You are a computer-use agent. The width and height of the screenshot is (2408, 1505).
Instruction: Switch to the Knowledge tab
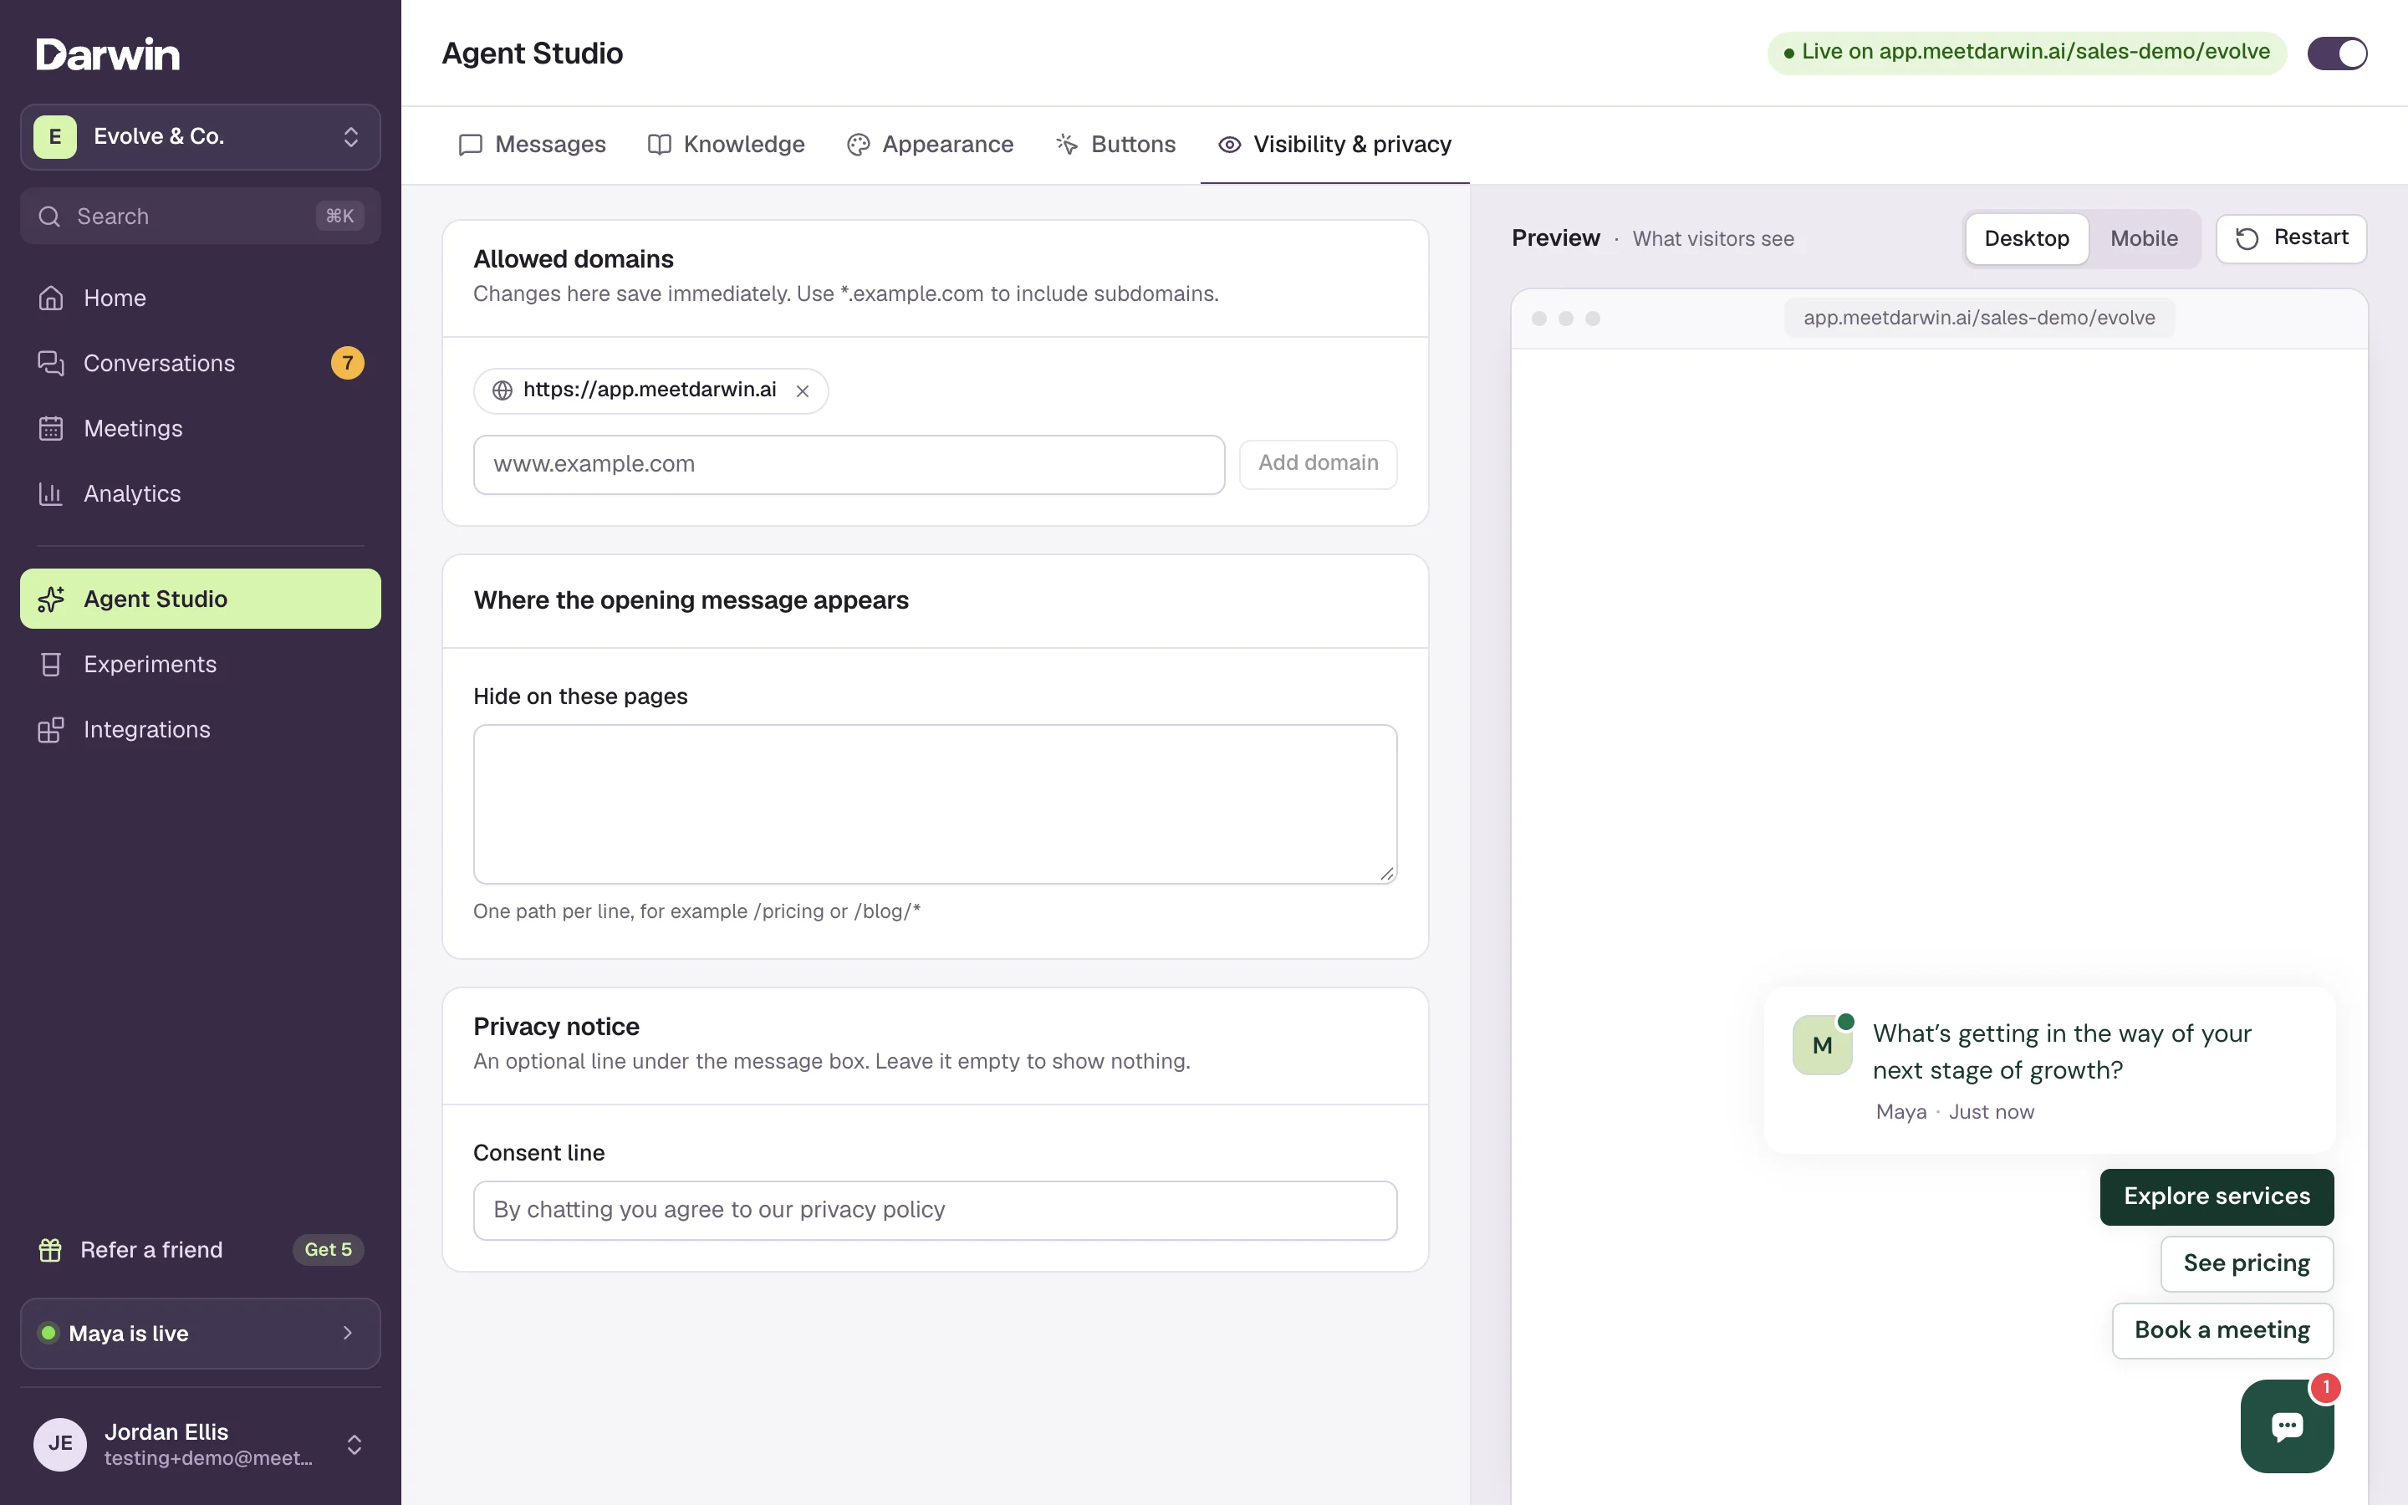coord(727,145)
